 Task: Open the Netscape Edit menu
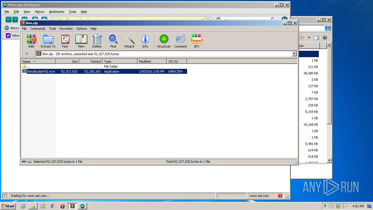tap(16, 12)
